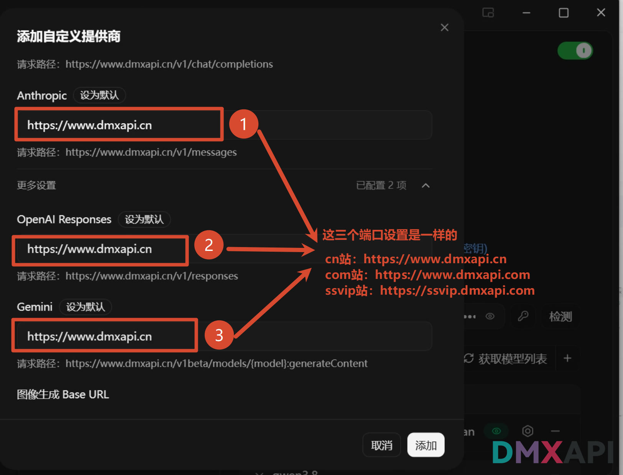The height and width of the screenshot is (475, 623).
Task: Click the key icon beside the password field
Action: click(523, 316)
